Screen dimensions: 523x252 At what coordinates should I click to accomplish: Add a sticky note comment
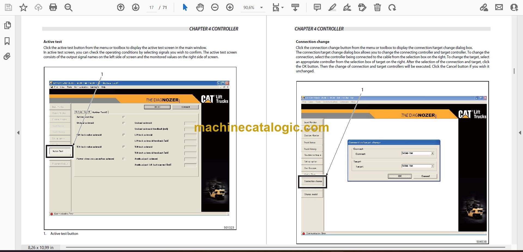[x=317, y=7]
